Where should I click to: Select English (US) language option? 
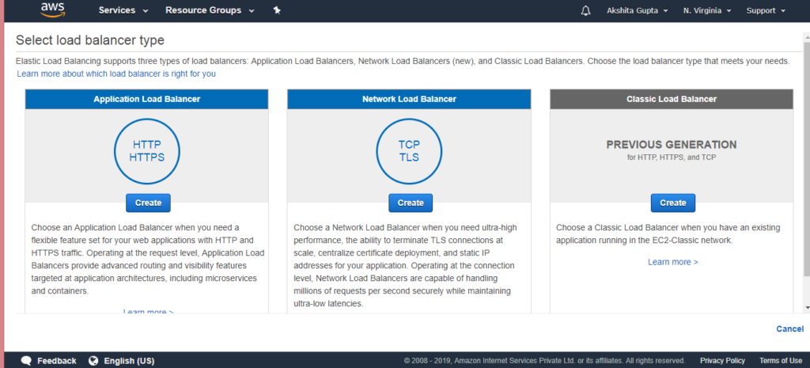pyautogui.click(x=129, y=361)
